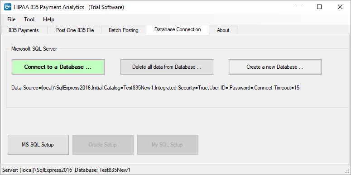The height and width of the screenshot is (175, 351).
Task: Open the Batch Posting tab
Action: tap(123, 30)
